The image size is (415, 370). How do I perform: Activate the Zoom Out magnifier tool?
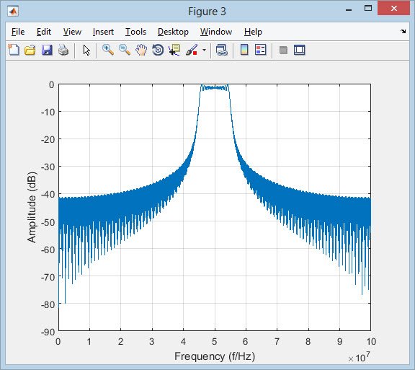tap(125, 50)
